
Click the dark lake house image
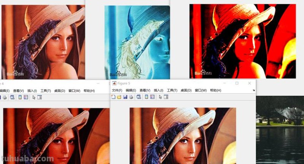pos(280,130)
